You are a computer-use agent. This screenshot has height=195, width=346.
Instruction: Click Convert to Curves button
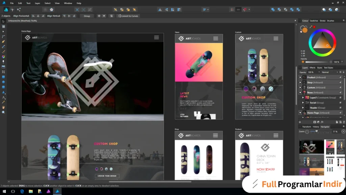tap(128, 16)
